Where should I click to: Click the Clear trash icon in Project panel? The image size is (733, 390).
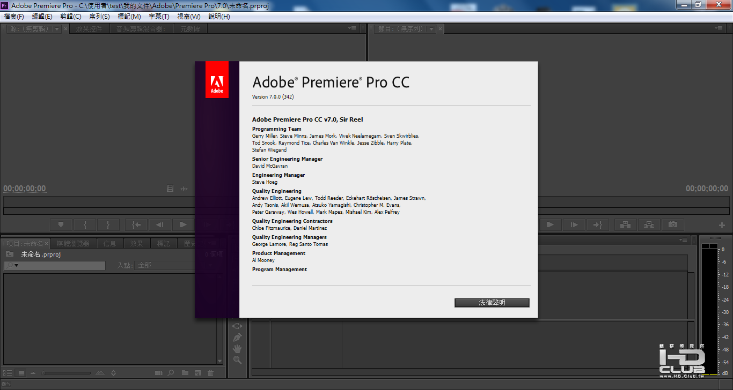(x=211, y=373)
